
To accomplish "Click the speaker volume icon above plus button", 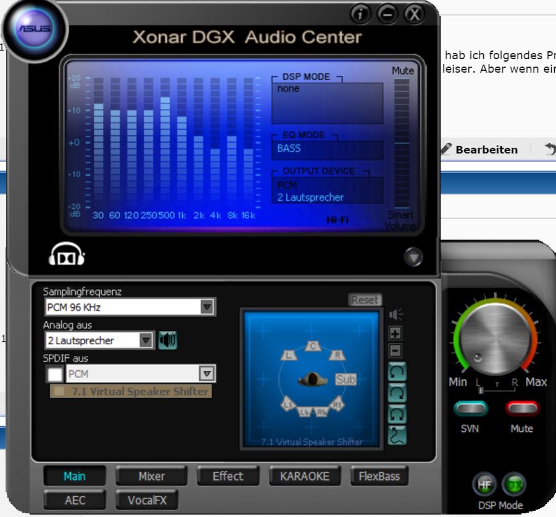I will (x=396, y=314).
